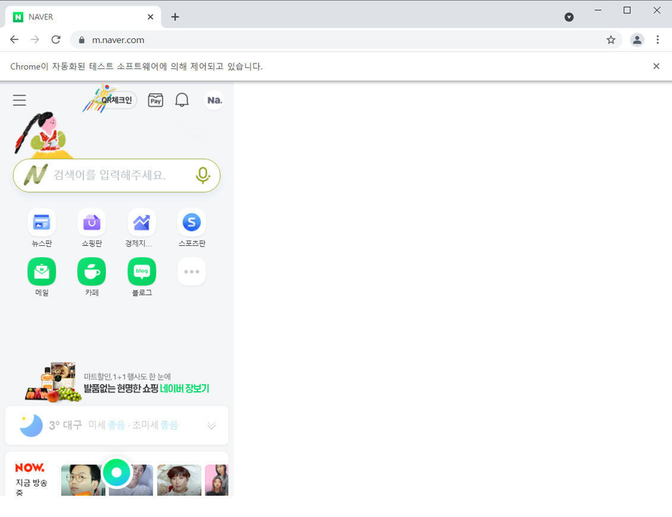Open a new tab with plus button
Screen dimensions: 672x517
tap(175, 17)
